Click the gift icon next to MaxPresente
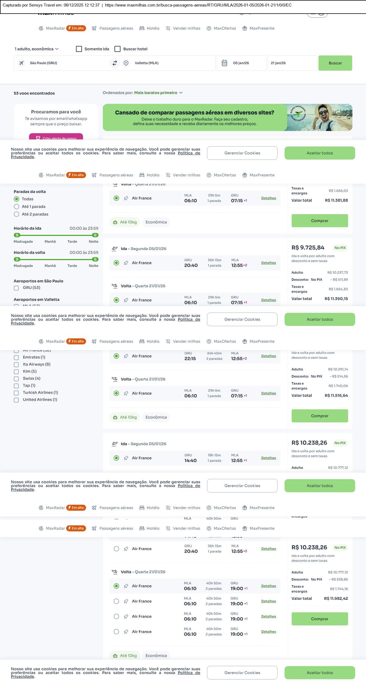 tap(245, 28)
